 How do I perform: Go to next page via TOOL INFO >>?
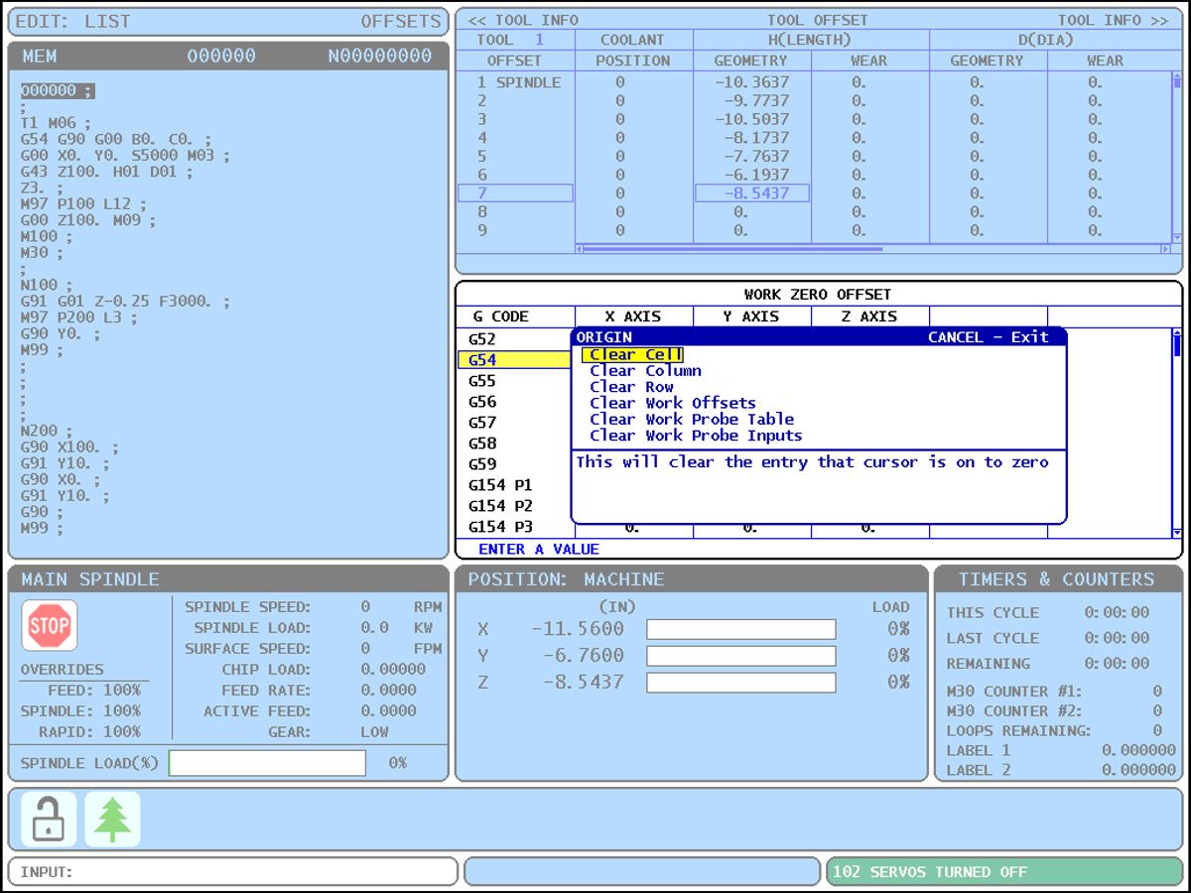(x=1113, y=20)
